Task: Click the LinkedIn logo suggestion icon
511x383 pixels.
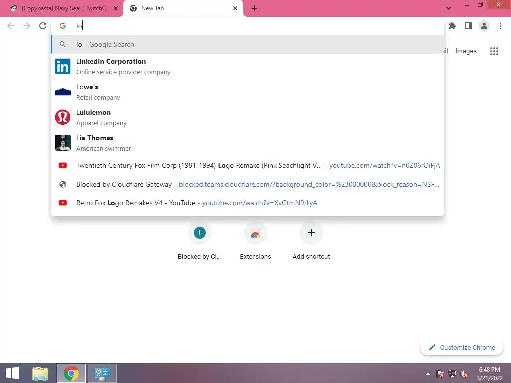Action: 63,66
